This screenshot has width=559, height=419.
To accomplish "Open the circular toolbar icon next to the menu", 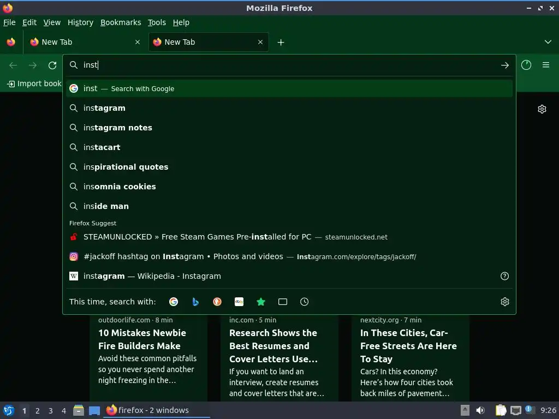I will click(x=526, y=65).
